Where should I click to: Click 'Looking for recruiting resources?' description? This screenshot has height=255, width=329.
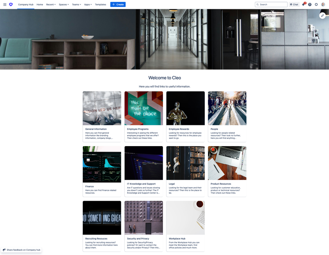101,245
